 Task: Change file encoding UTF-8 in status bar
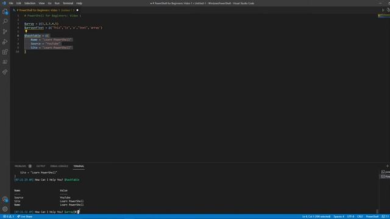[350, 217]
